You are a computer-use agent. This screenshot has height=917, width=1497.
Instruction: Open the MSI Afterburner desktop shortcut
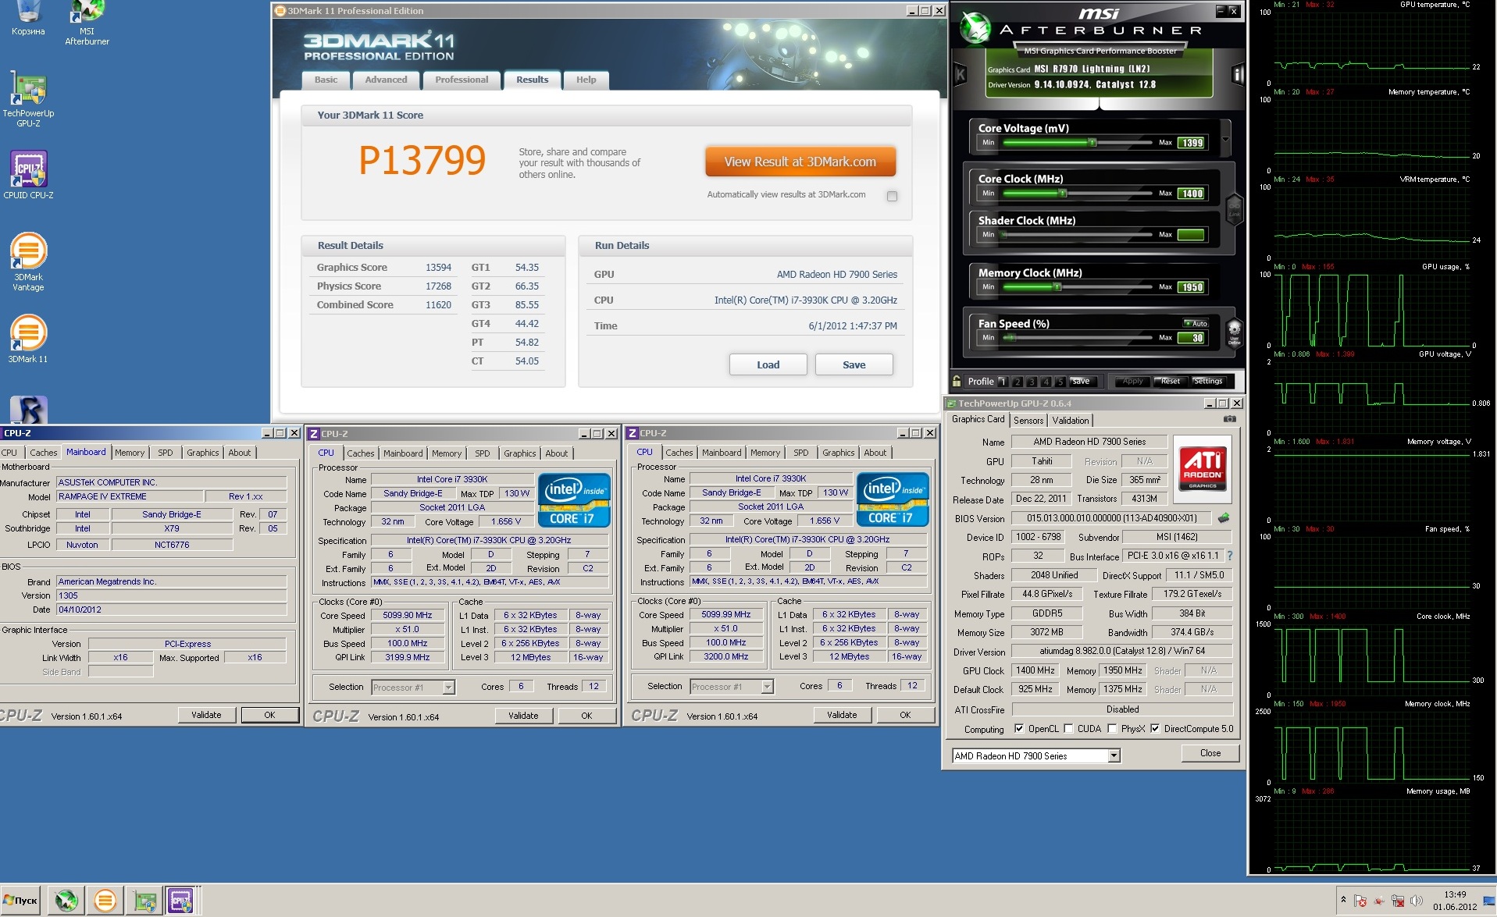click(x=87, y=22)
